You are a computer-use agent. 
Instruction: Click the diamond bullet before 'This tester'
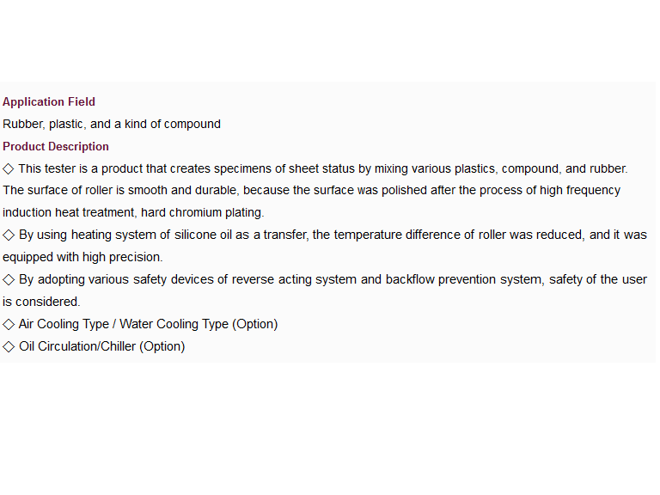9,169
